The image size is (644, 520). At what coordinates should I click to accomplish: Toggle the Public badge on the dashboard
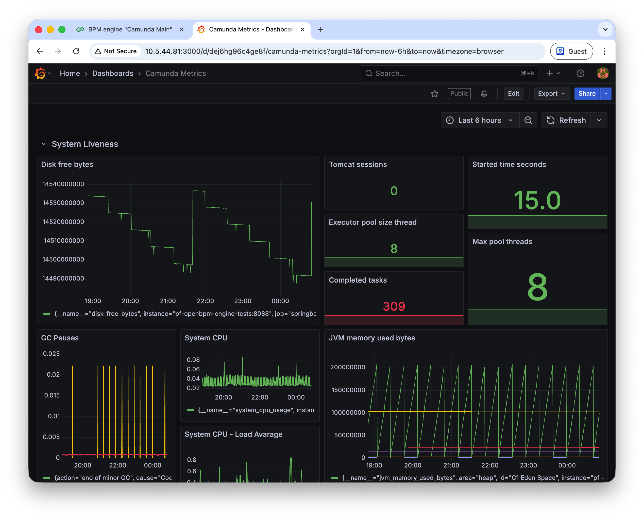tap(459, 93)
